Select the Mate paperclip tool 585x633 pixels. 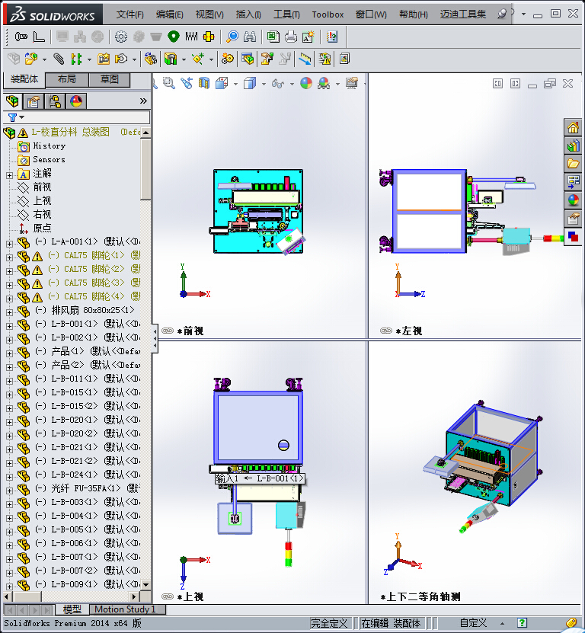(x=59, y=59)
